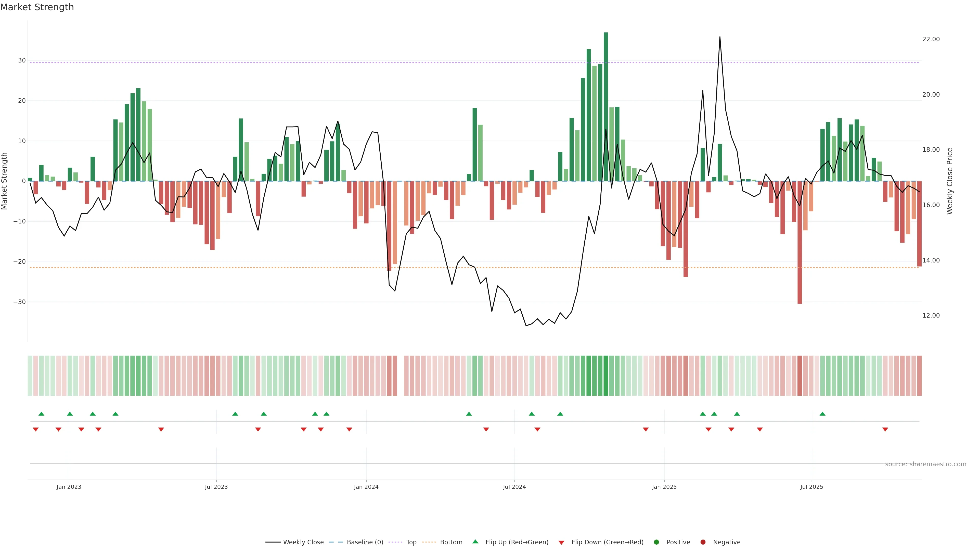Click the Market Strength chart title

point(37,7)
